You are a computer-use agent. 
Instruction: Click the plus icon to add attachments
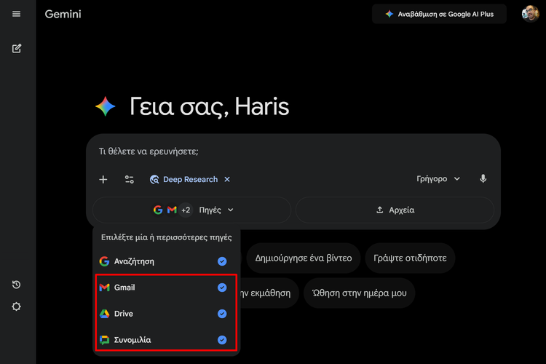click(x=103, y=179)
